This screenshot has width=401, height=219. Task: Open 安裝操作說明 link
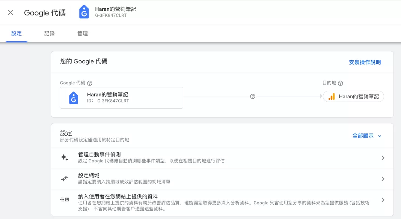click(x=365, y=62)
